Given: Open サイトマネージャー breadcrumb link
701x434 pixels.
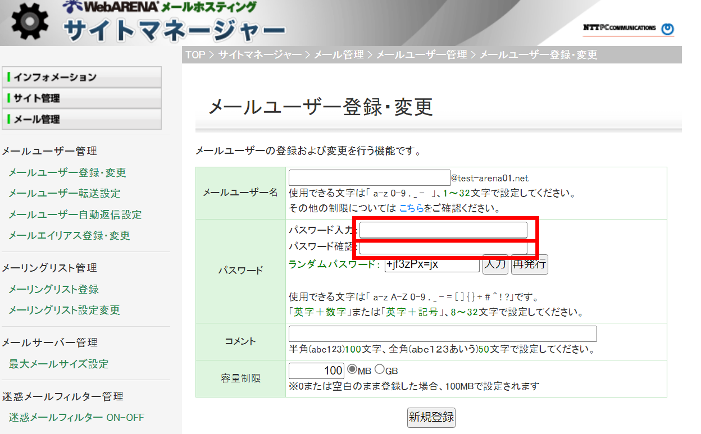Looking at the screenshot, I should tap(260, 54).
